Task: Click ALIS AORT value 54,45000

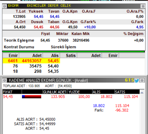Action: [47, 119]
